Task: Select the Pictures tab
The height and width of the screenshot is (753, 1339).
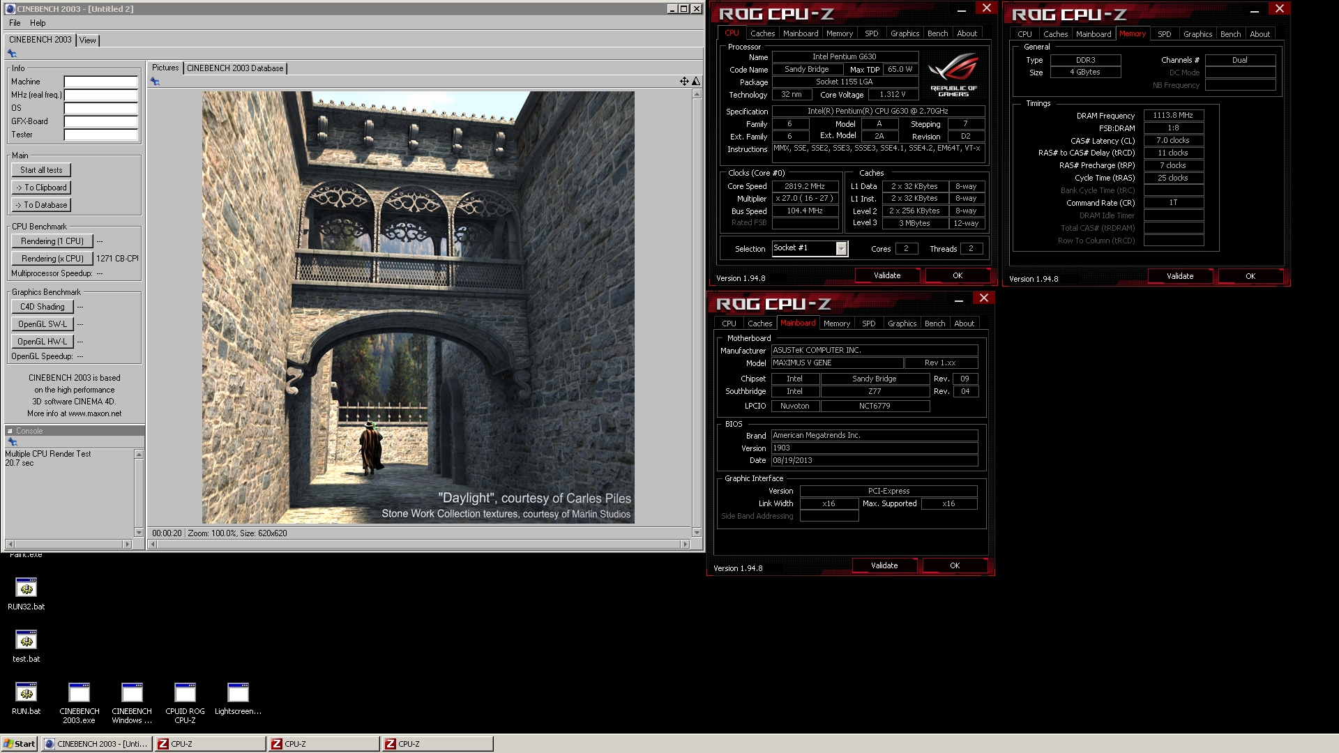Action: (x=165, y=68)
